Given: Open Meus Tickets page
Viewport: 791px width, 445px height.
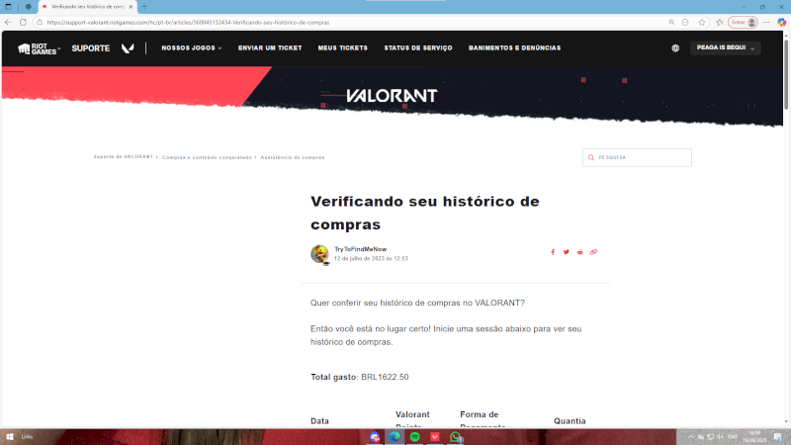Looking at the screenshot, I should 342,47.
